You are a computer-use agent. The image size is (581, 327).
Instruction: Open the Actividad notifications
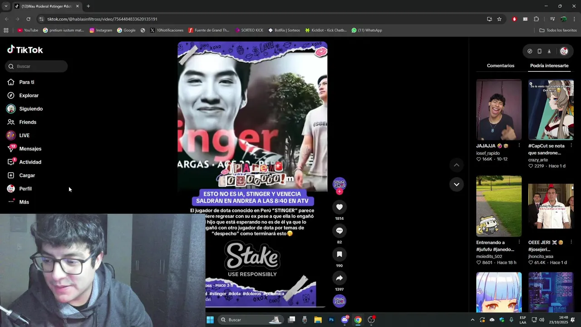tap(30, 162)
